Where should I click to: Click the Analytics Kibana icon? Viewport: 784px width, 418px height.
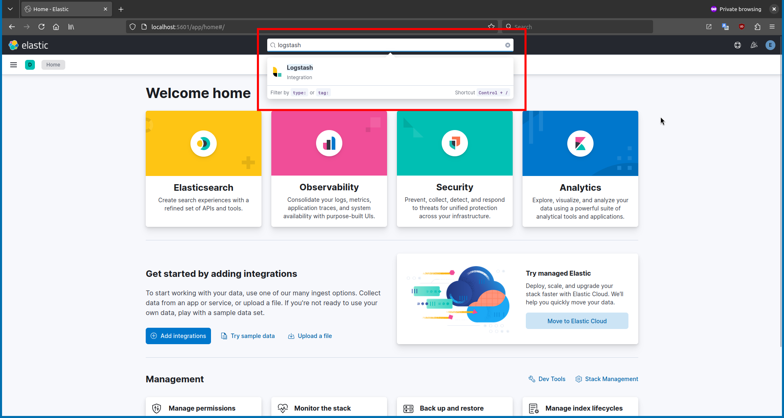(x=580, y=144)
